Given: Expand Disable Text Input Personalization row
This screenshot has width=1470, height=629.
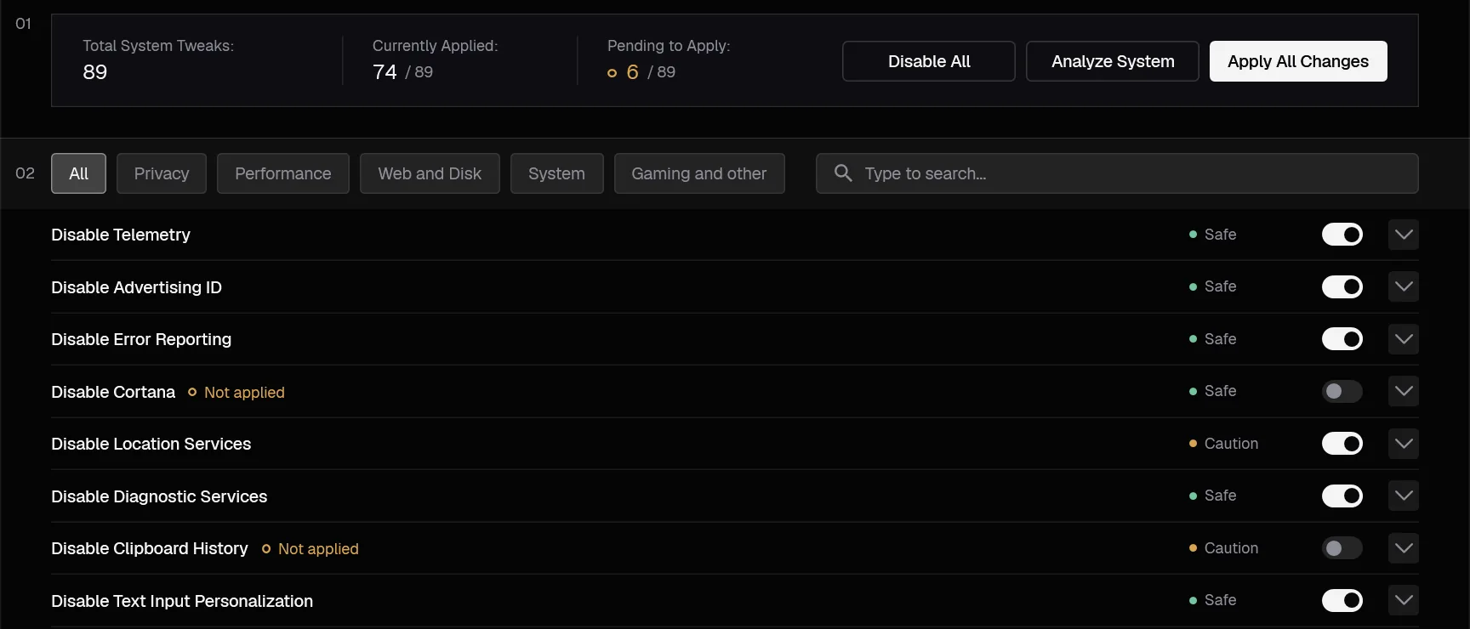Looking at the screenshot, I should (x=1404, y=600).
